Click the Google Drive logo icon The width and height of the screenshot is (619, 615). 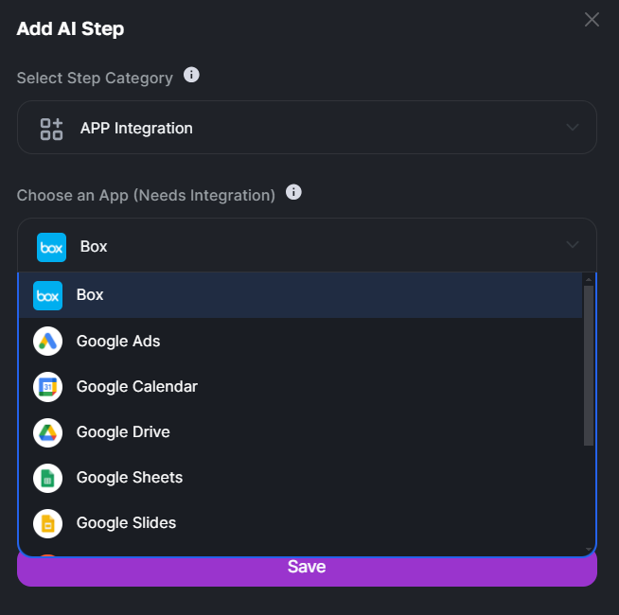tap(47, 432)
